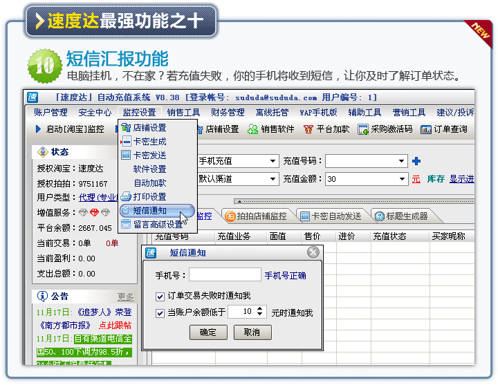Open the 默认渠道 dropdown

(273, 179)
